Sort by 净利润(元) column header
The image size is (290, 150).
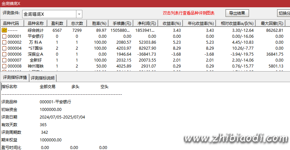pyautogui.click(x=145, y=23)
